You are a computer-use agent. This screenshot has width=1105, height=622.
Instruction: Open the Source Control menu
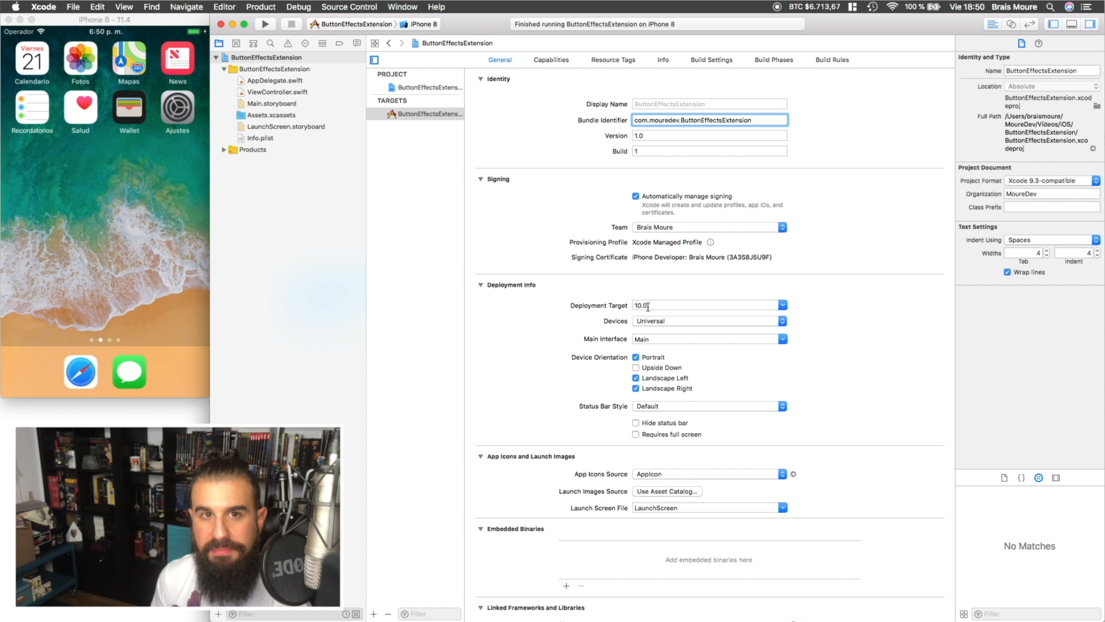coord(349,7)
